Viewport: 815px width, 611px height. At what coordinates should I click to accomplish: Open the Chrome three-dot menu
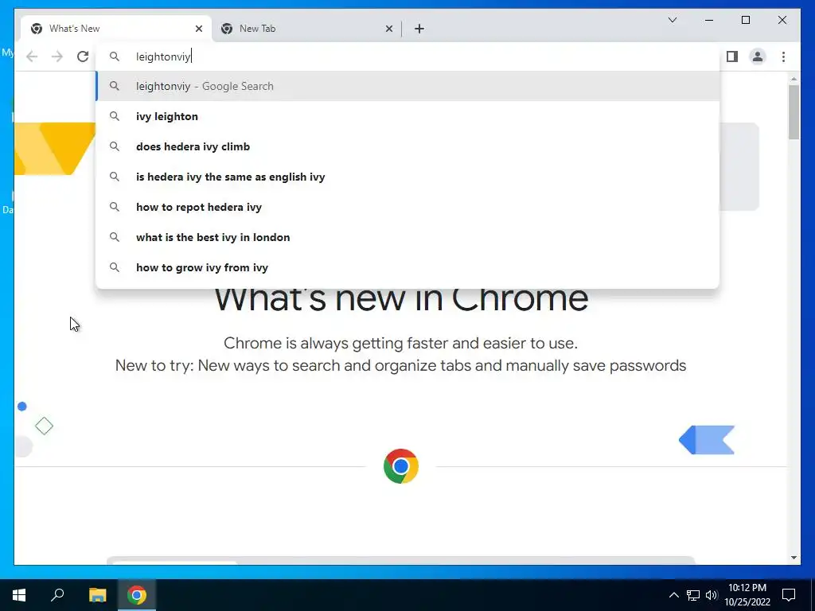(783, 56)
